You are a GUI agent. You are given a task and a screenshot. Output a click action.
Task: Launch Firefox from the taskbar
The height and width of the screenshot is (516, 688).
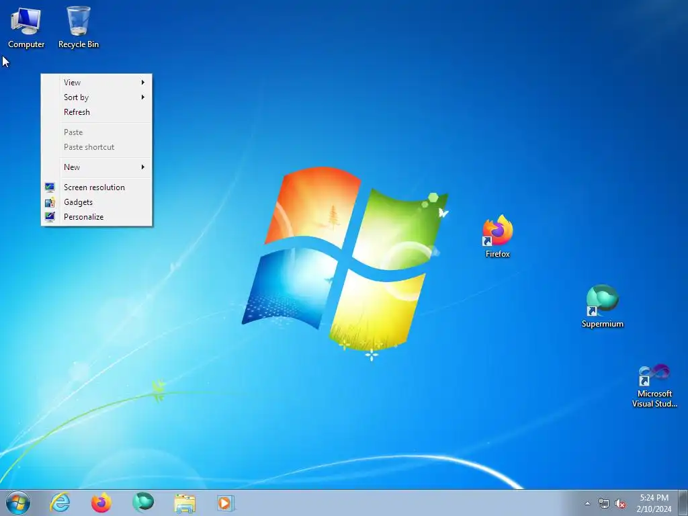[x=101, y=503]
